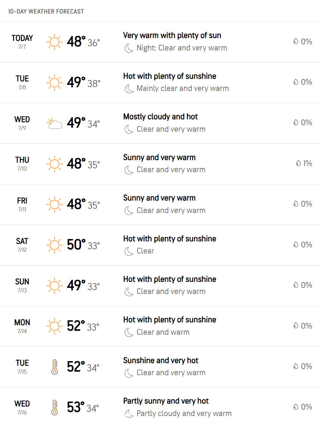Open the SUN 7/13 forecast entry

[x=160, y=286]
